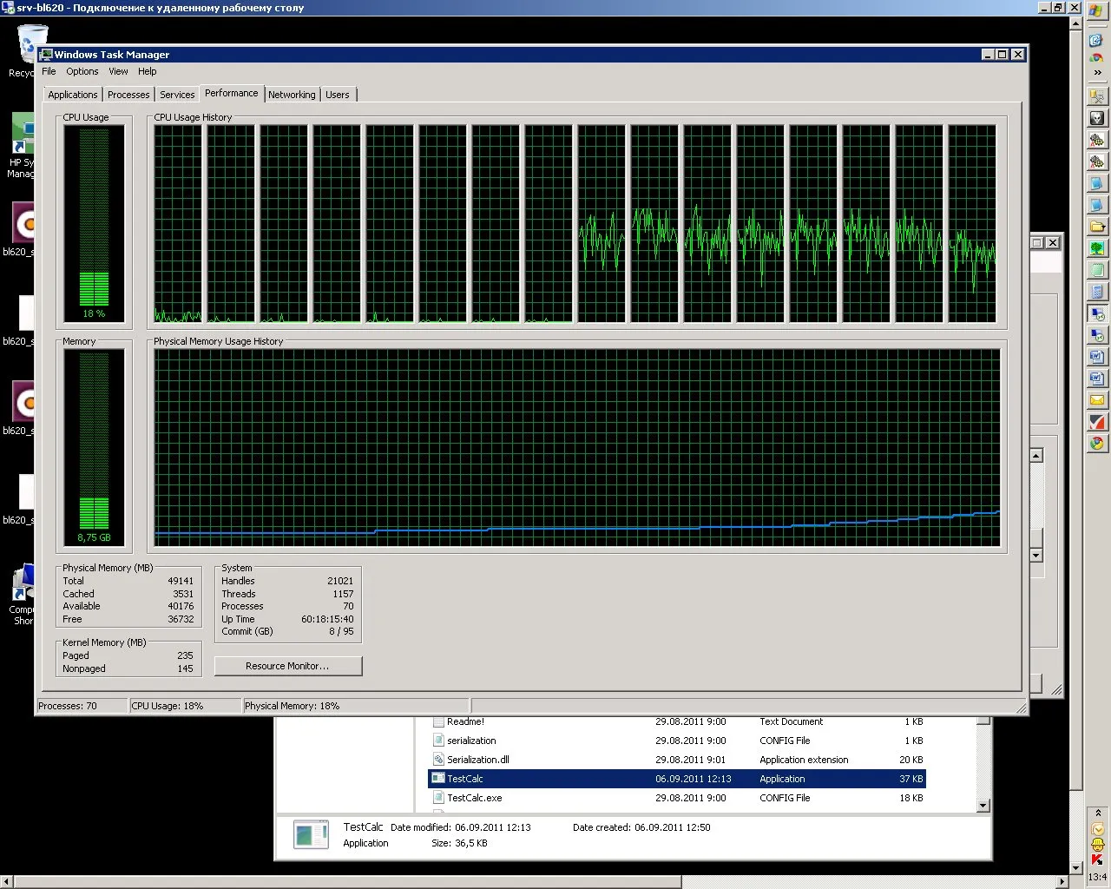Screen dimensions: 1111x889
Task: Open the View menu in Task Manager
Action: [118, 71]
